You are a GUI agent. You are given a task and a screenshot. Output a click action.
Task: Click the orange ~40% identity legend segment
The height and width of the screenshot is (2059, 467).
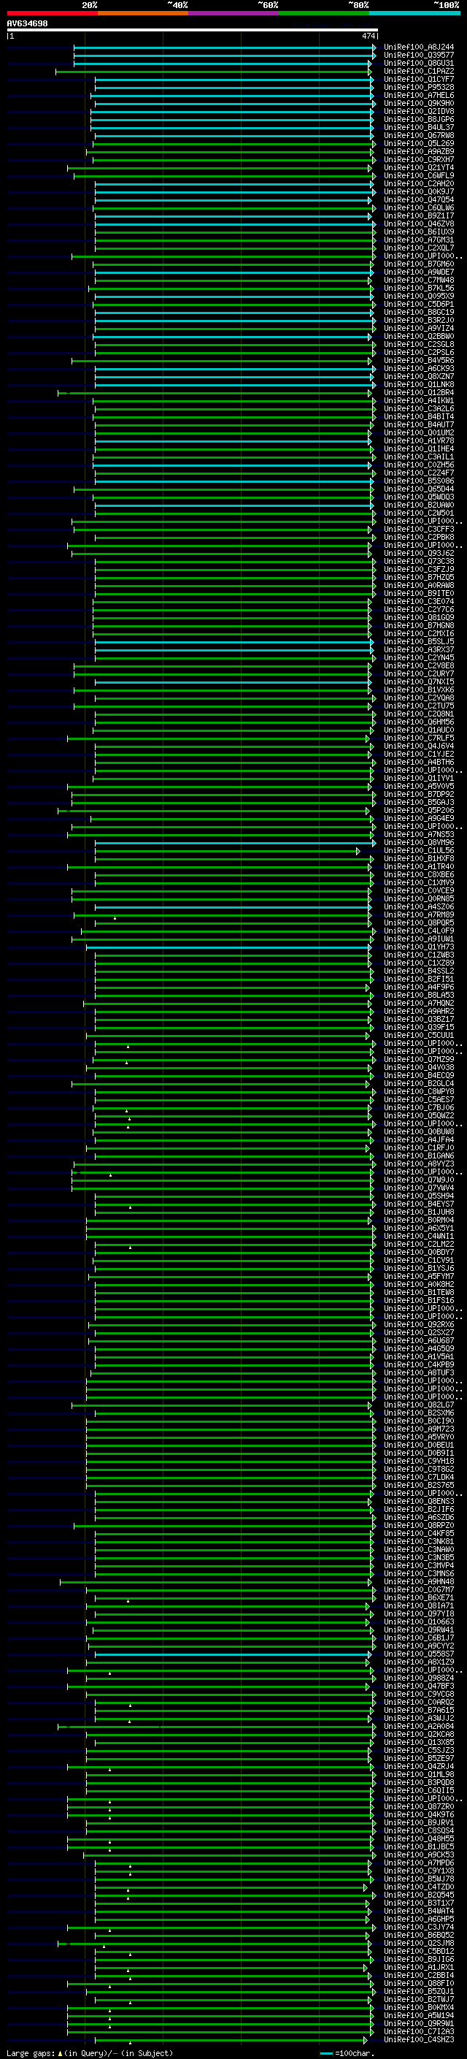pyautogui.click(x=143, y=13)
